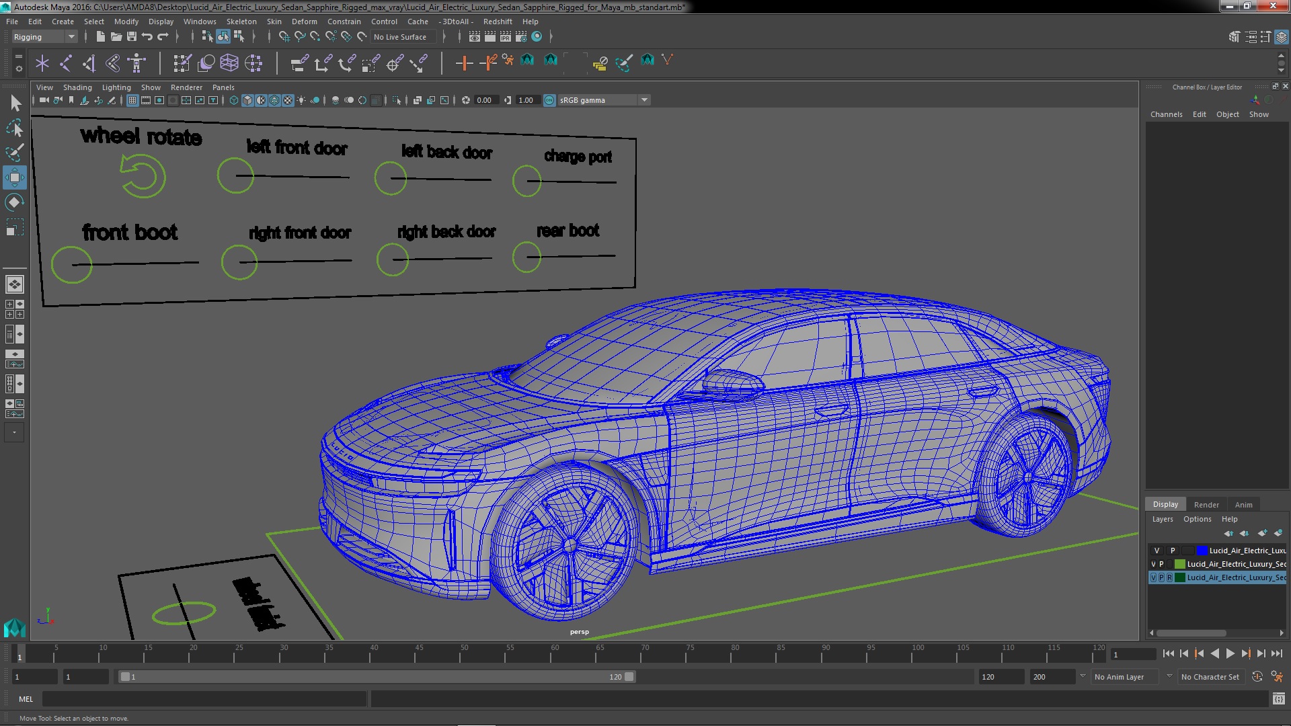Open the Deform menu

tap(304, 22)
